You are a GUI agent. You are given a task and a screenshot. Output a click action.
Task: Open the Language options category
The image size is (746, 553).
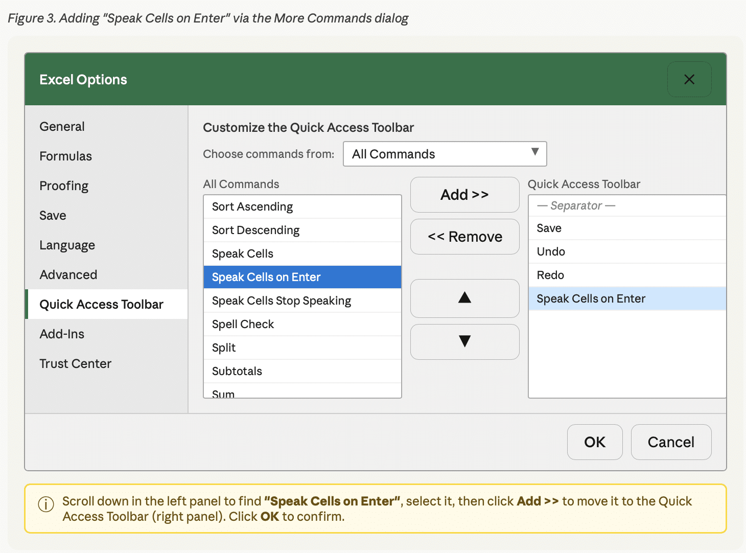pyautogui.click(x=107, y=245)
